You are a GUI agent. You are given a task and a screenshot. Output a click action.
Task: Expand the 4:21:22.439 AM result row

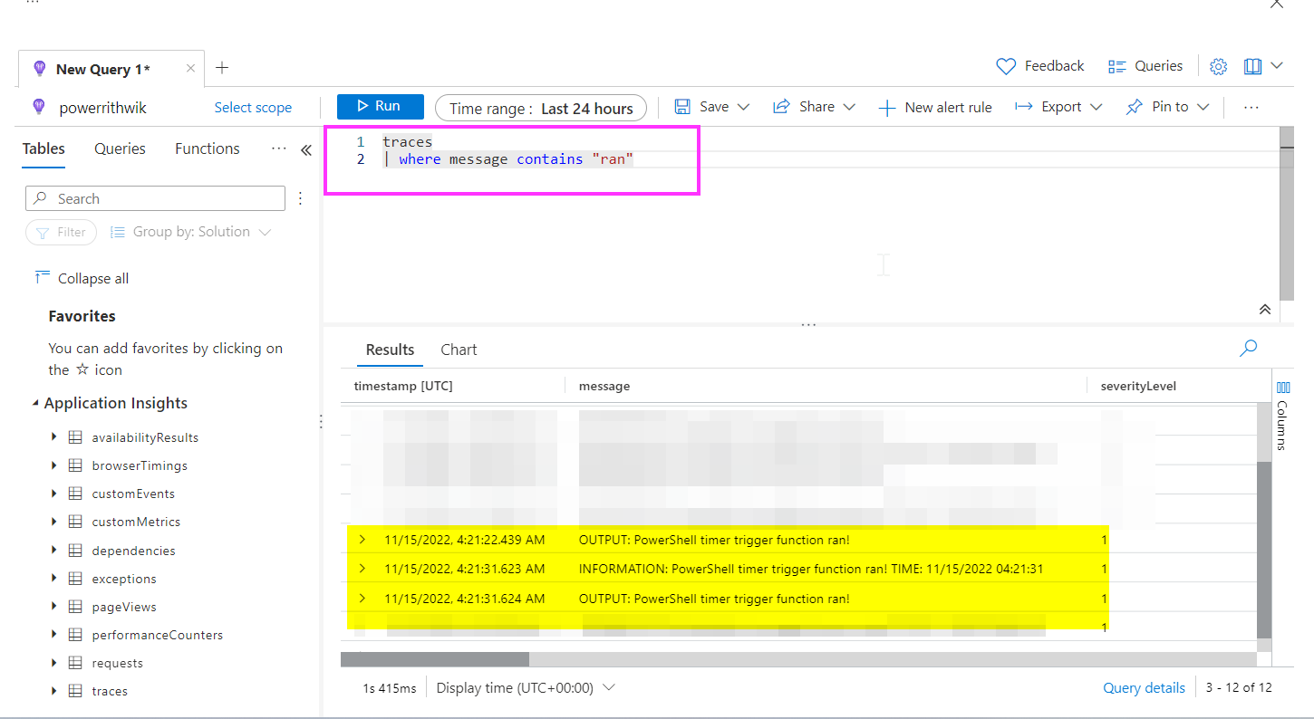tap(362, 540)
